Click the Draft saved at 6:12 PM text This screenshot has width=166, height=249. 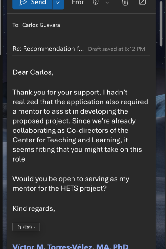coord(117,49)
